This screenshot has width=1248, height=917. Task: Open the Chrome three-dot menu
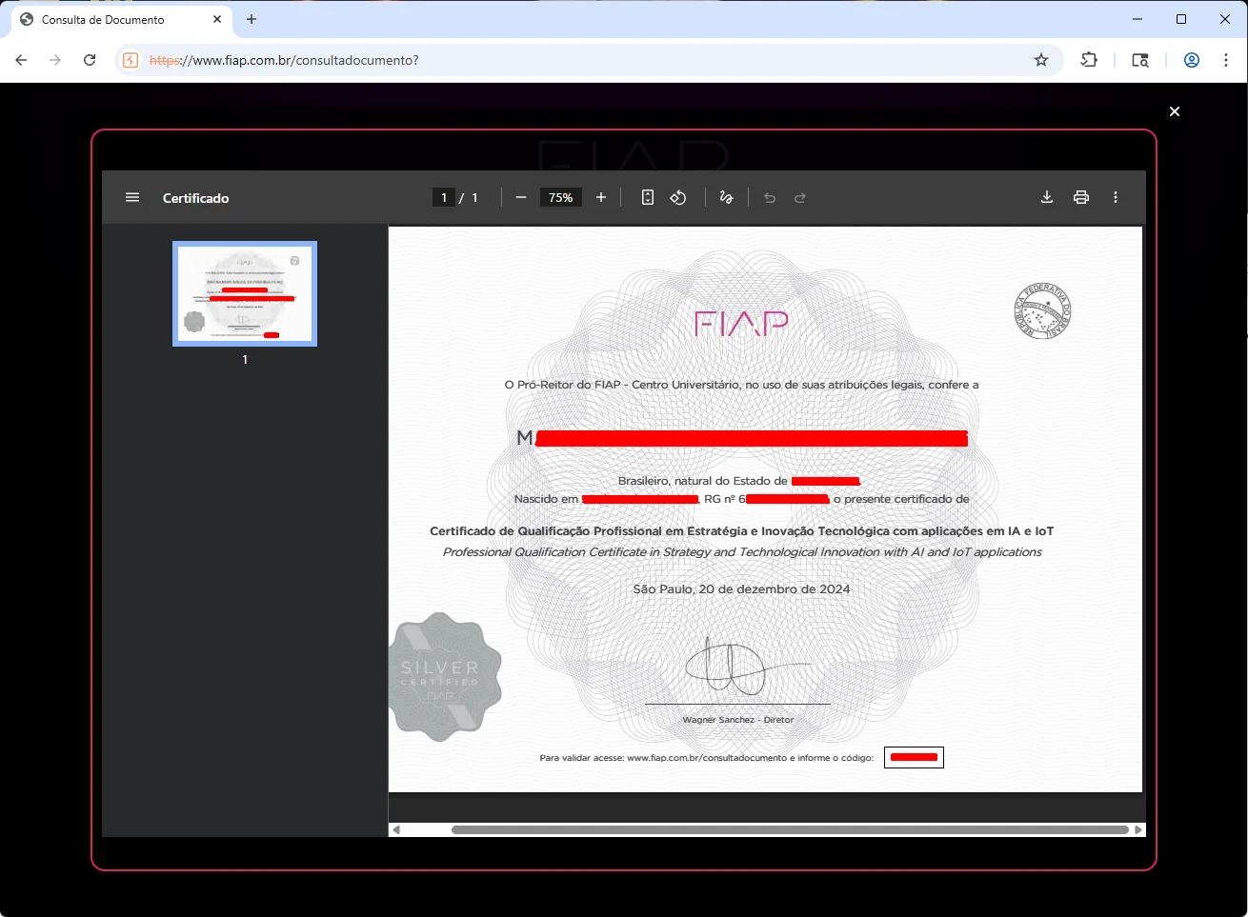(x=1226, y=60)
